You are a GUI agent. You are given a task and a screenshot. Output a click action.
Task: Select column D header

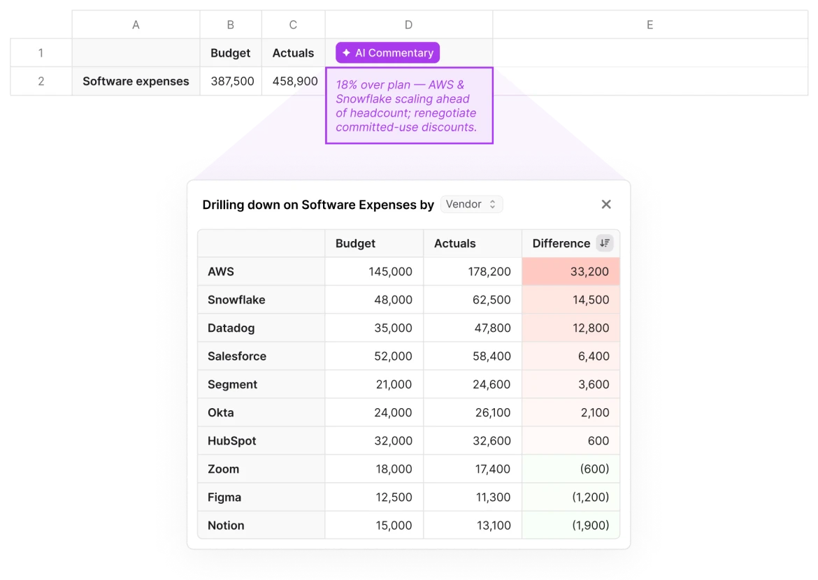coord(408,24)
